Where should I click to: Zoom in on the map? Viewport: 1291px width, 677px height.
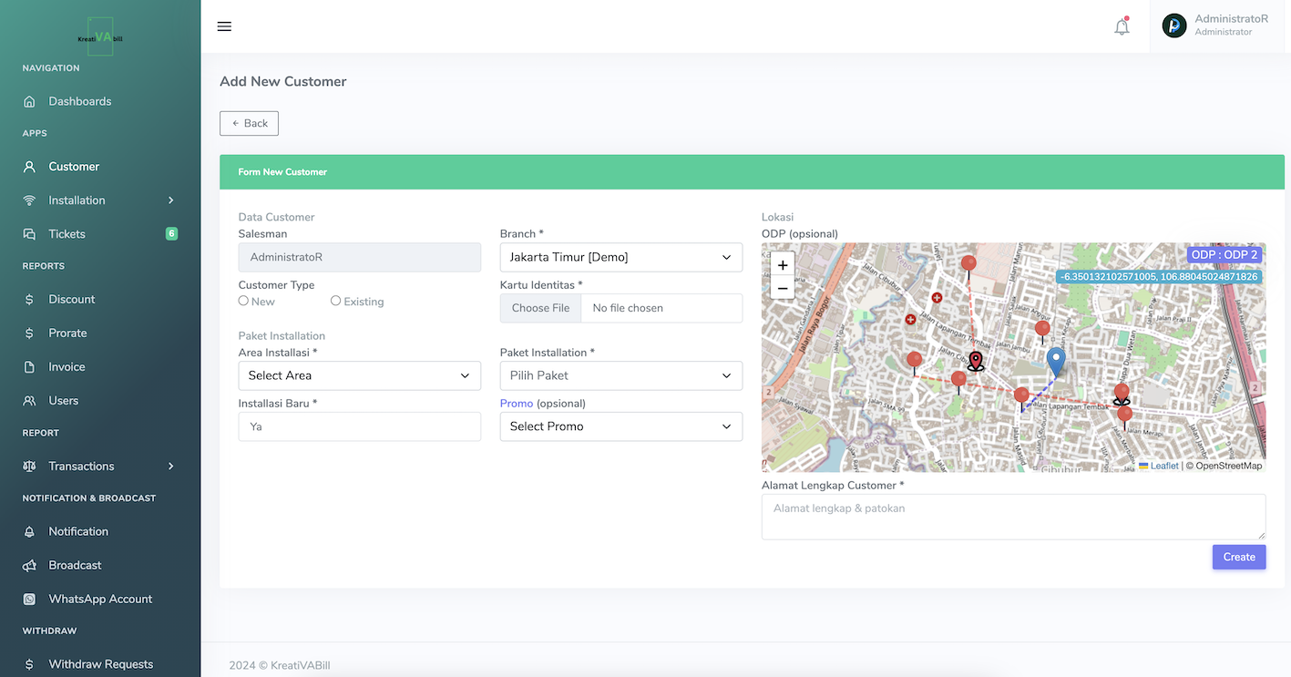pos(783,265)
